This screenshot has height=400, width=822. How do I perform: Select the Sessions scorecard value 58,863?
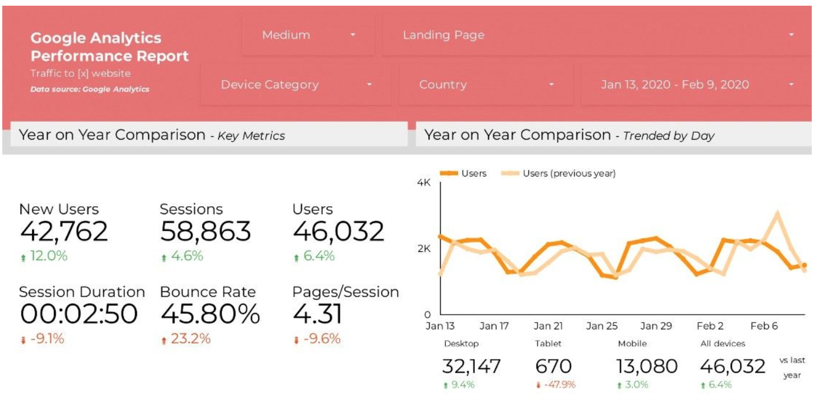click(x=205, y=231)
